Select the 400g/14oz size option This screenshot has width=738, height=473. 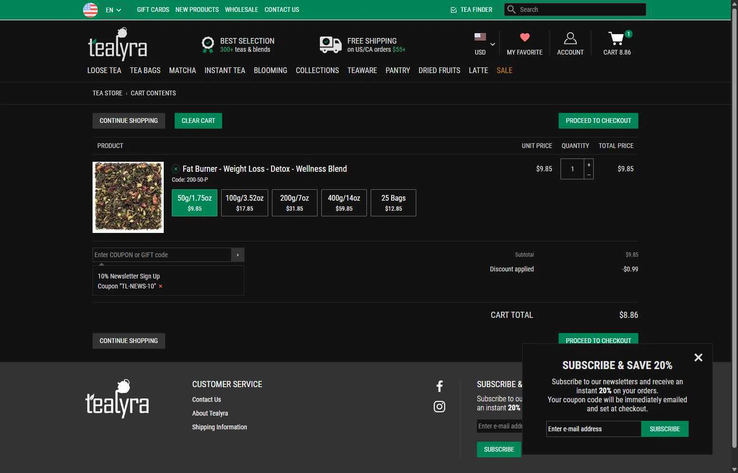coord(344,203)
